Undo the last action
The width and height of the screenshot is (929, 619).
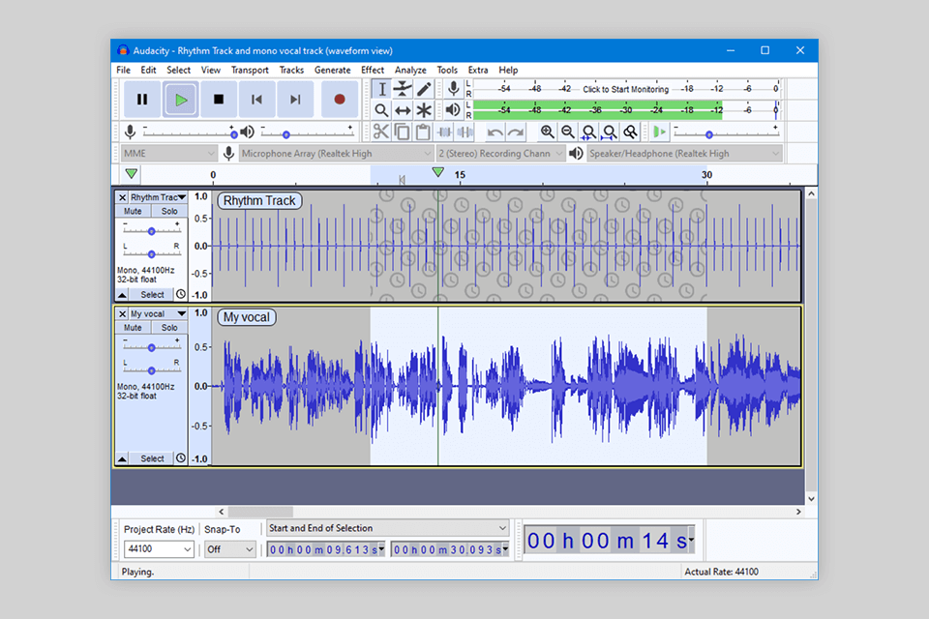coord(494,133)
